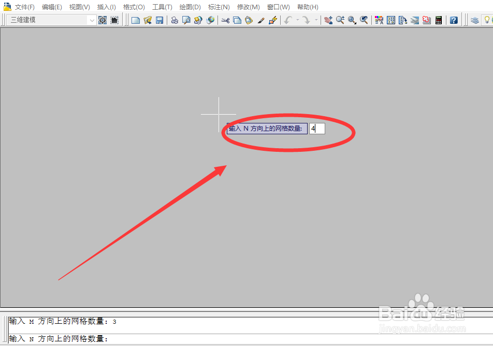
Task: Create a new drawing with New icon
Action: [136, 20]
